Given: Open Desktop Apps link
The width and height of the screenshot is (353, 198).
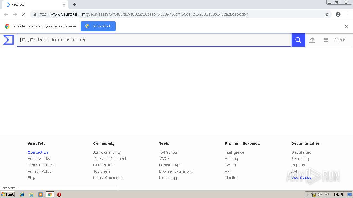Looking at the screenshot, I should [x=171, y=165].
